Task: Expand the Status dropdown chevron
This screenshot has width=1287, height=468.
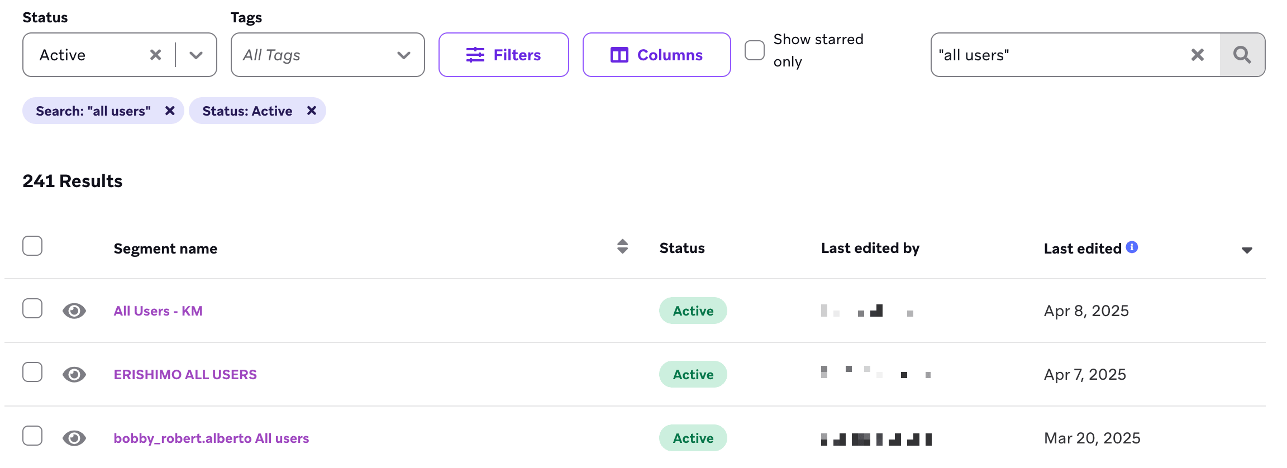Action: 196,55
